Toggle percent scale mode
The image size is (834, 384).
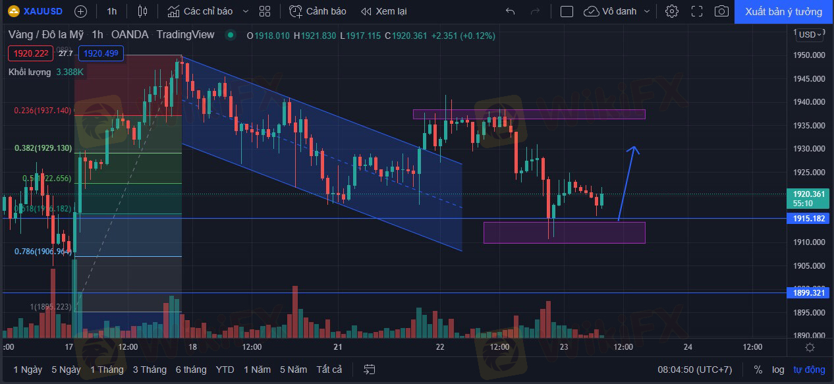(x=758, y=370)
